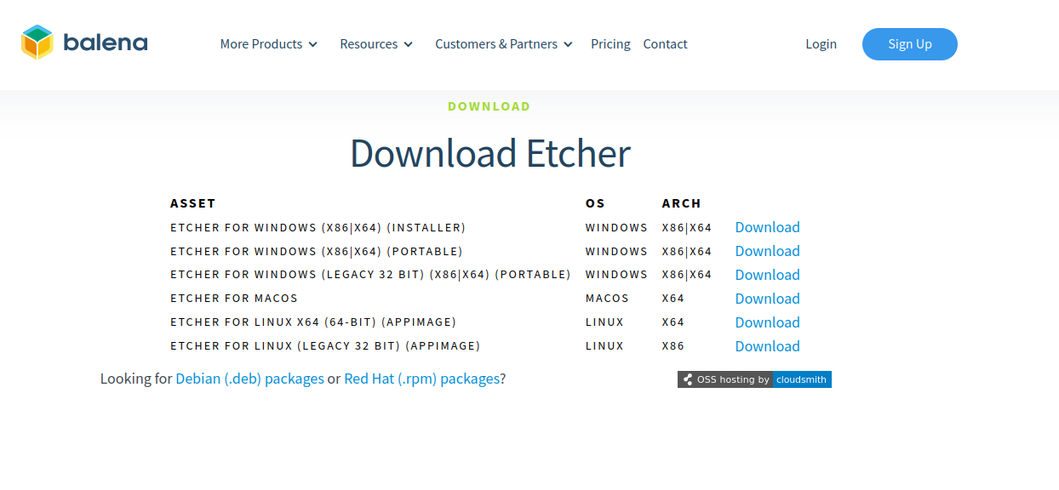
Task: Click the balena cube logo icon
Action: [x=37, y=43]
